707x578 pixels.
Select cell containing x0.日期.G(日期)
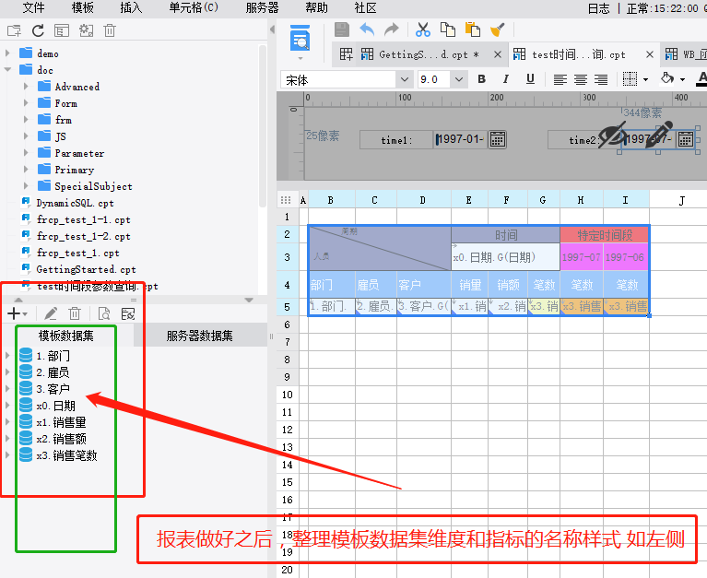tap(505, 257)
